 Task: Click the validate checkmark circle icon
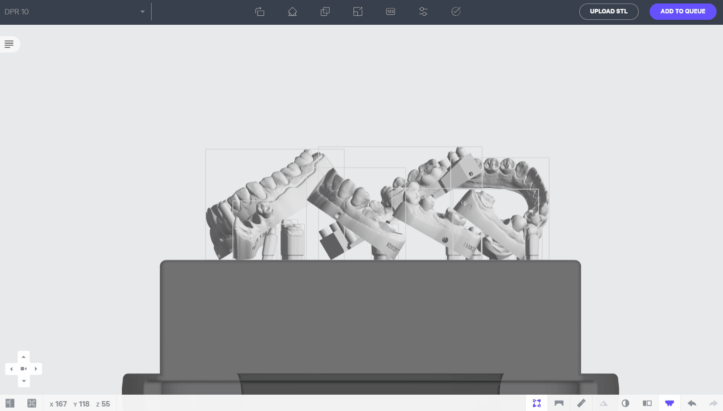(x=456, y=11)
